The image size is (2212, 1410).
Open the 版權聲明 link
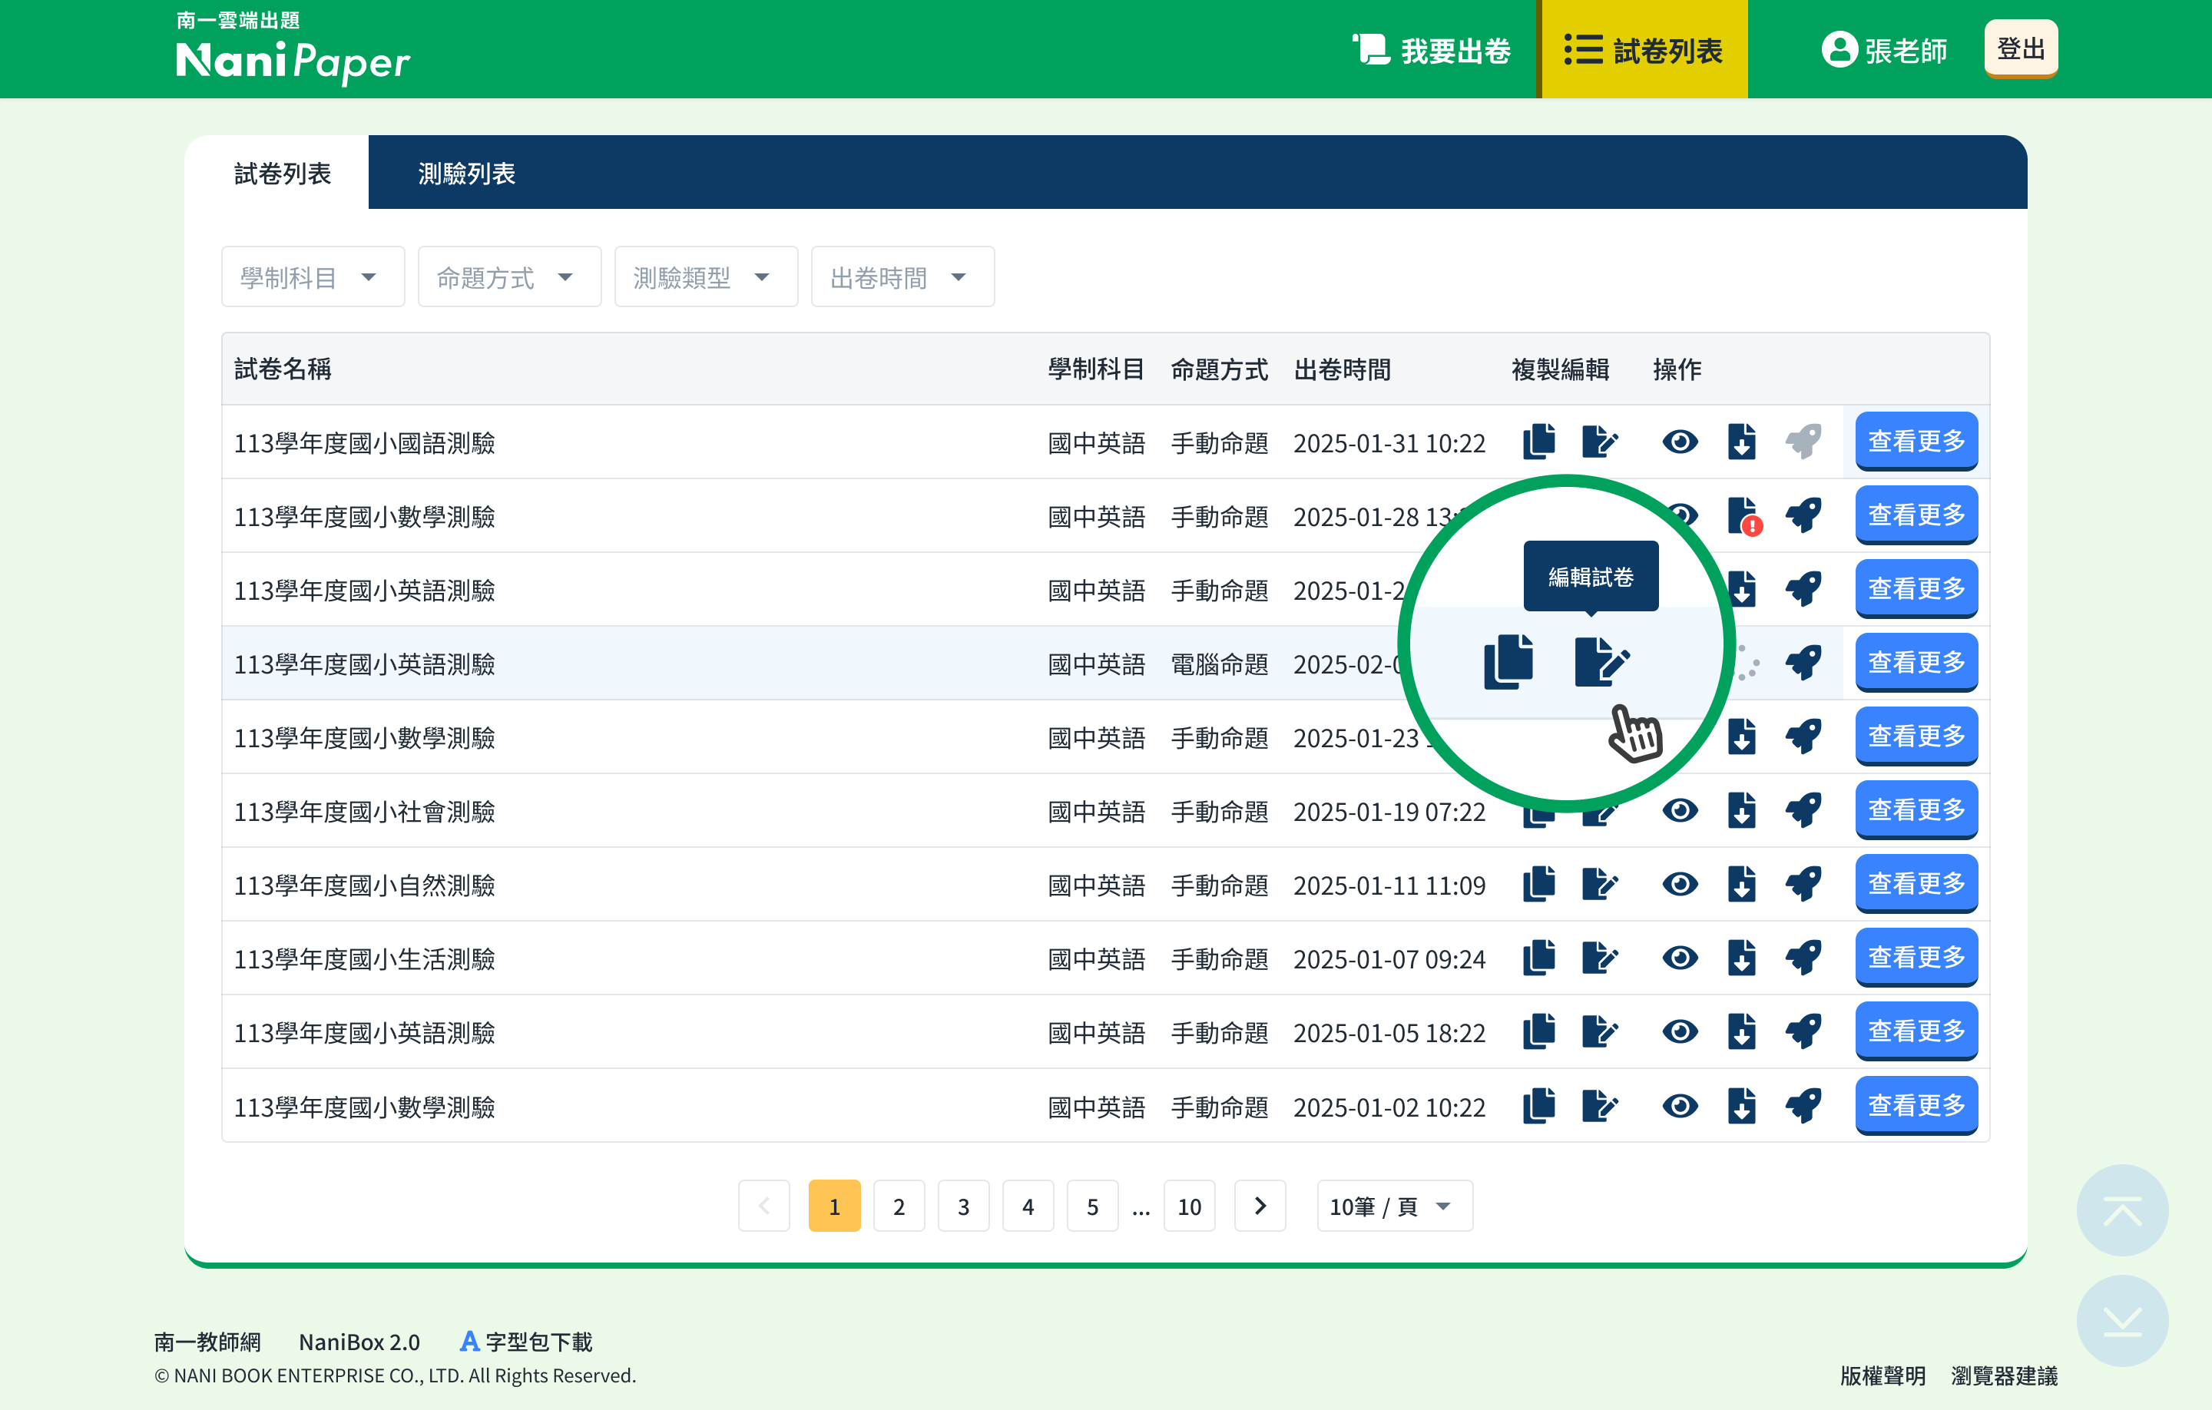(1883, 1376)
